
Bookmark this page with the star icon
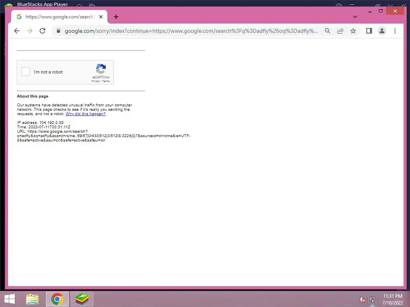point(353,31)
